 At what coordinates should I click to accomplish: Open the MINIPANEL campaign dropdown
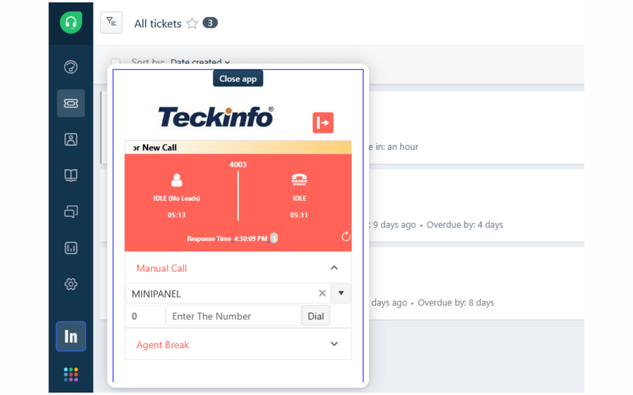tap(340, 293)
